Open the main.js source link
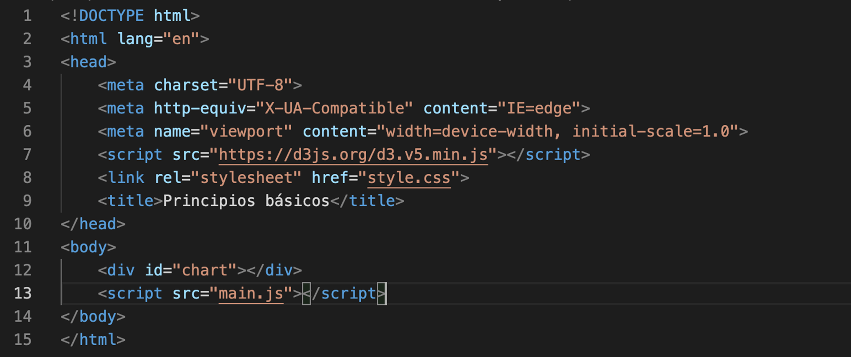 [251, 293]
